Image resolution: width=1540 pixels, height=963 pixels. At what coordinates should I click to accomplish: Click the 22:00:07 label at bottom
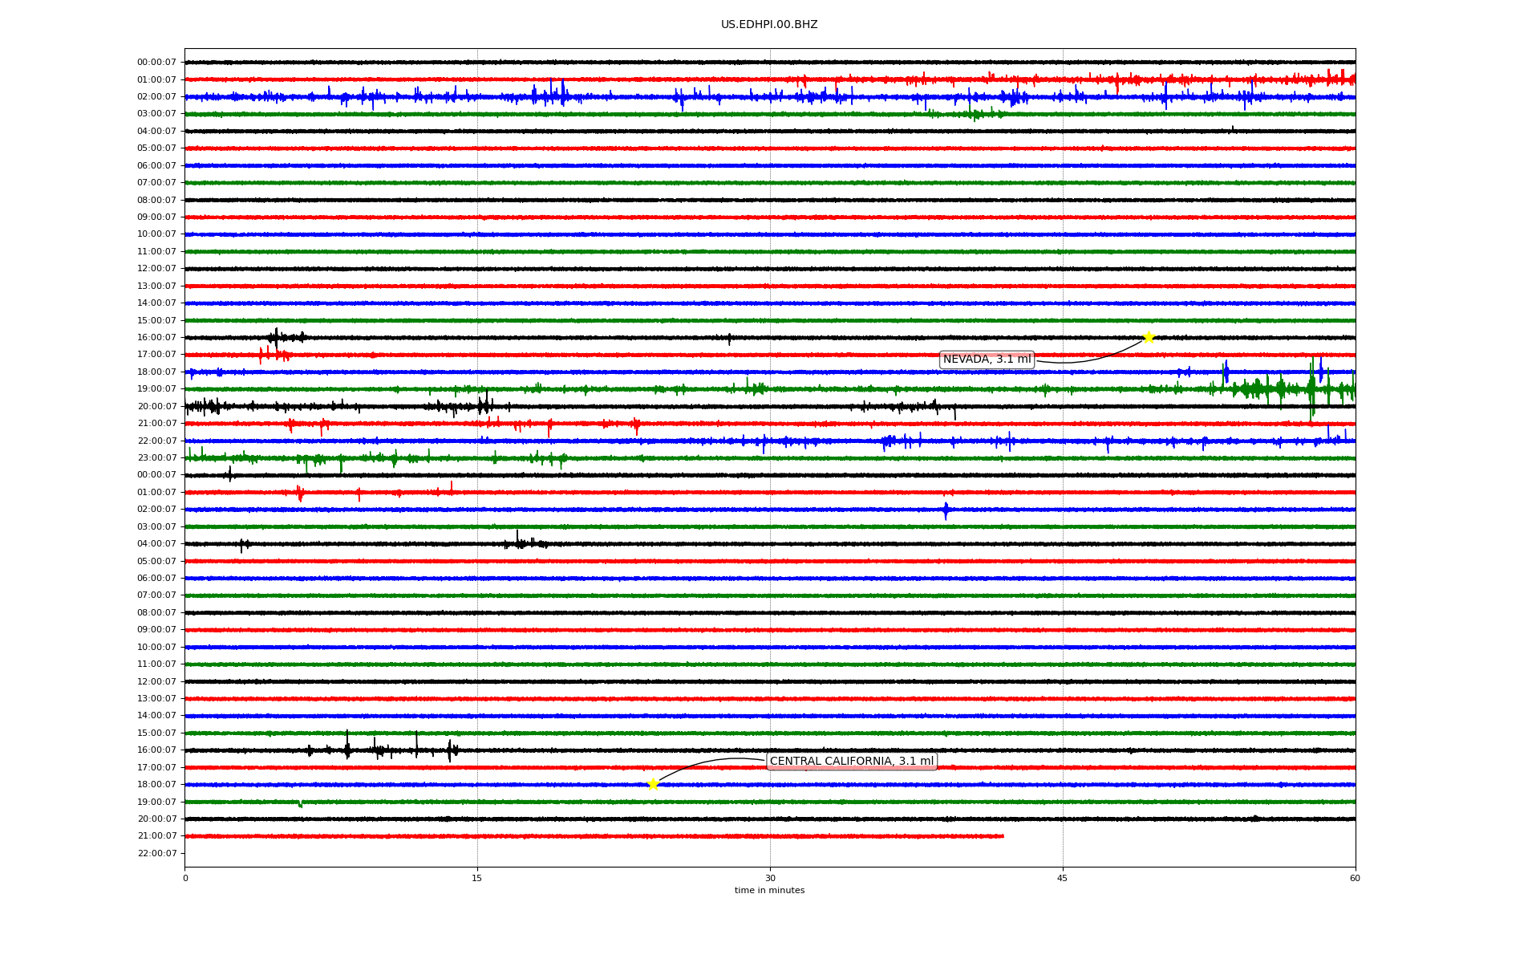[x=156, y=854]
